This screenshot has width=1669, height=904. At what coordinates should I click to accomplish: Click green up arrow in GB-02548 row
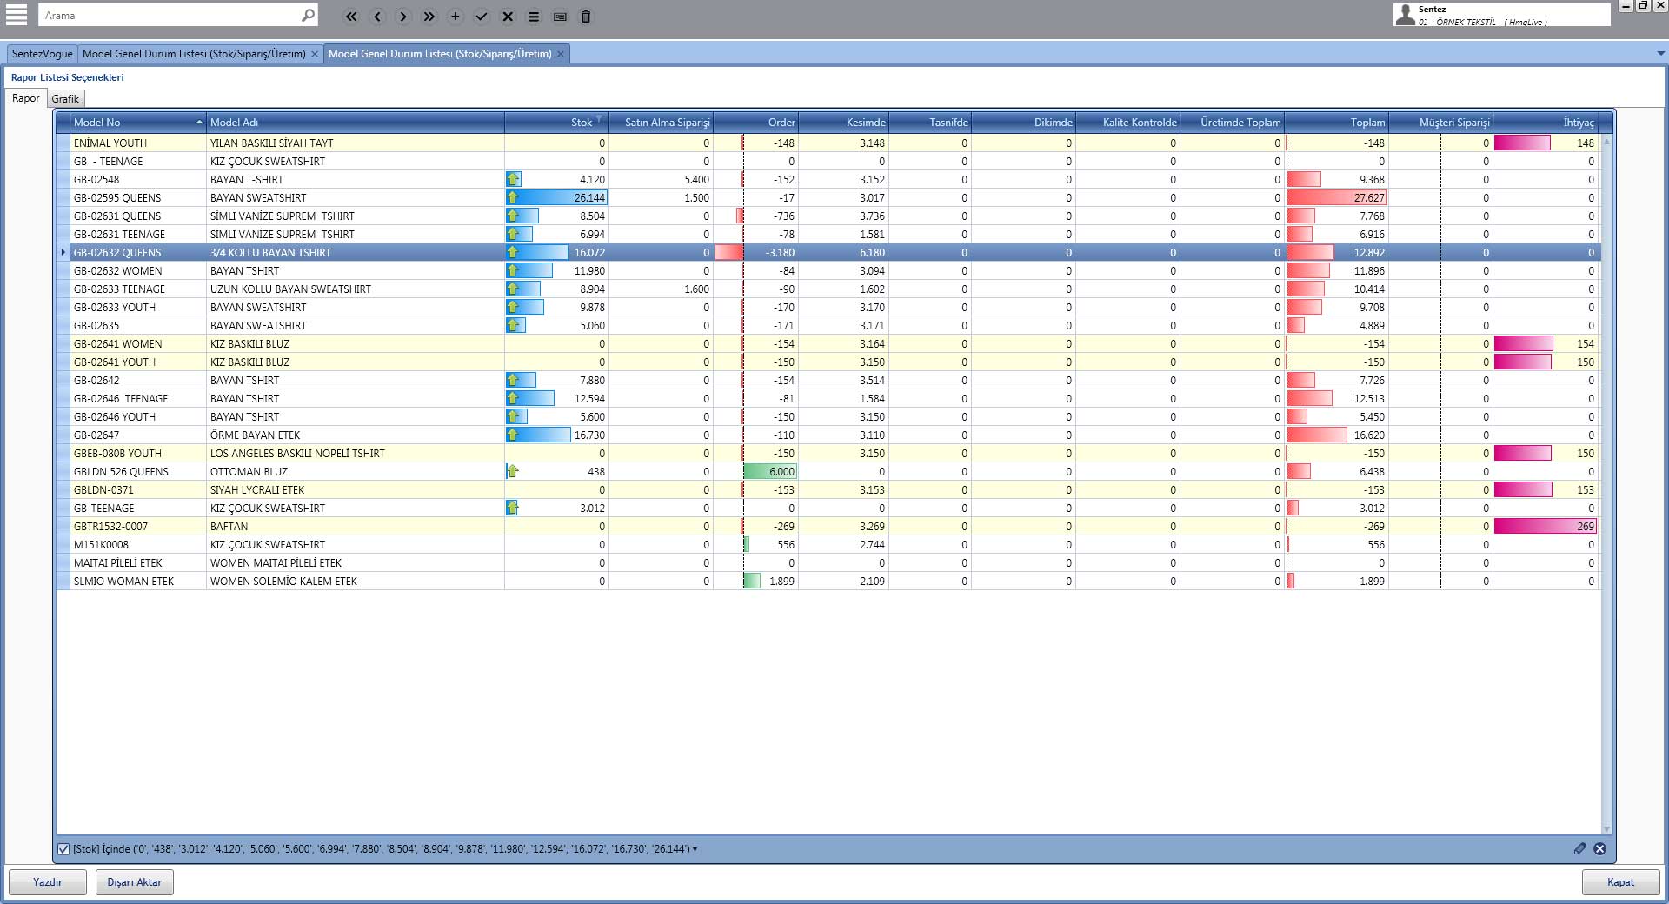[513, 179]
